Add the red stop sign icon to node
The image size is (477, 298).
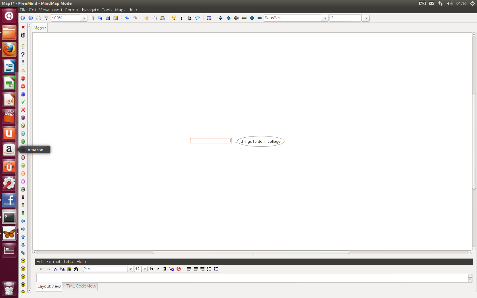pos(23,78)
